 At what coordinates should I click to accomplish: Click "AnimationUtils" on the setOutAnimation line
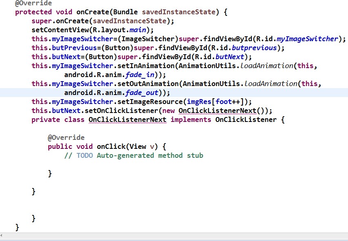[211, 84]
